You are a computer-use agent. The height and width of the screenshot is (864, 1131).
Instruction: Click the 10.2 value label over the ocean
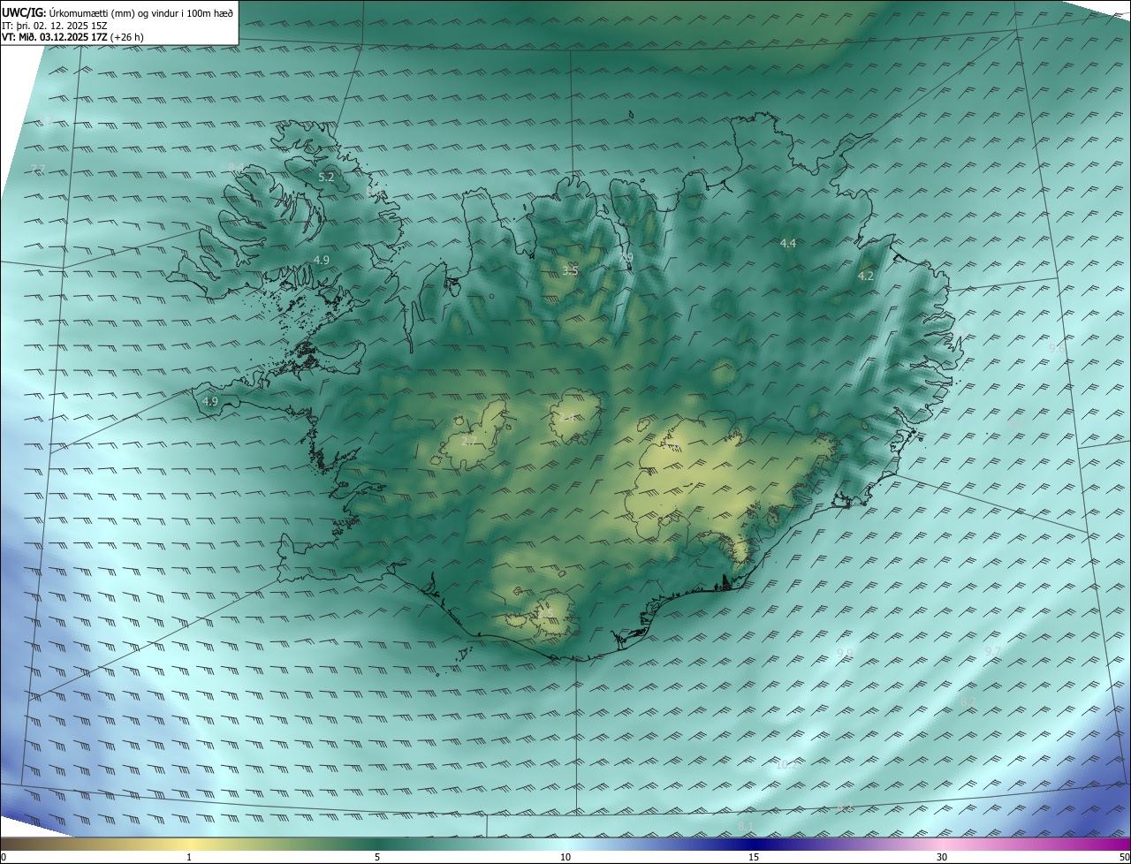[786, 765]
